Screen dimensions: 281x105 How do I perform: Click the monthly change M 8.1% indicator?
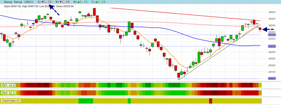coord(81,2)
